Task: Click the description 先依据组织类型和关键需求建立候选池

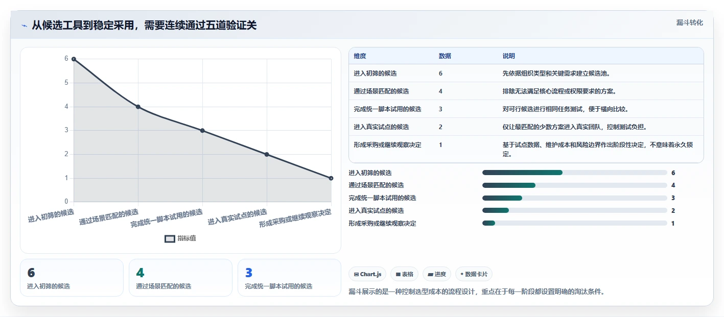Action: pyautogui.click(x=556, y=74)
